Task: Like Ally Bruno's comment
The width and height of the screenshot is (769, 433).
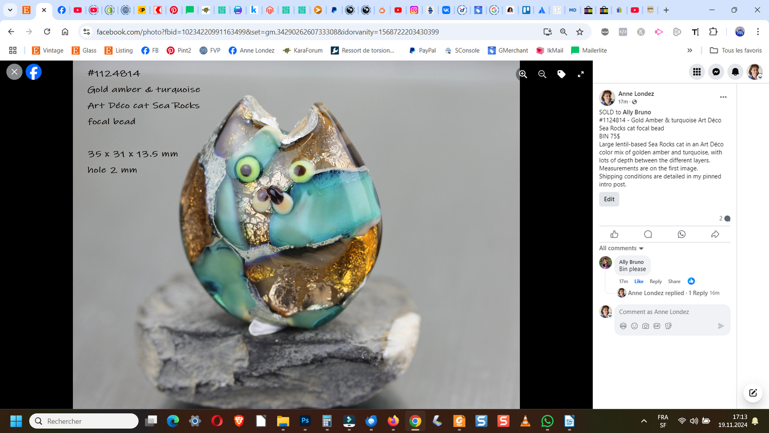Action: click(639, 281)
